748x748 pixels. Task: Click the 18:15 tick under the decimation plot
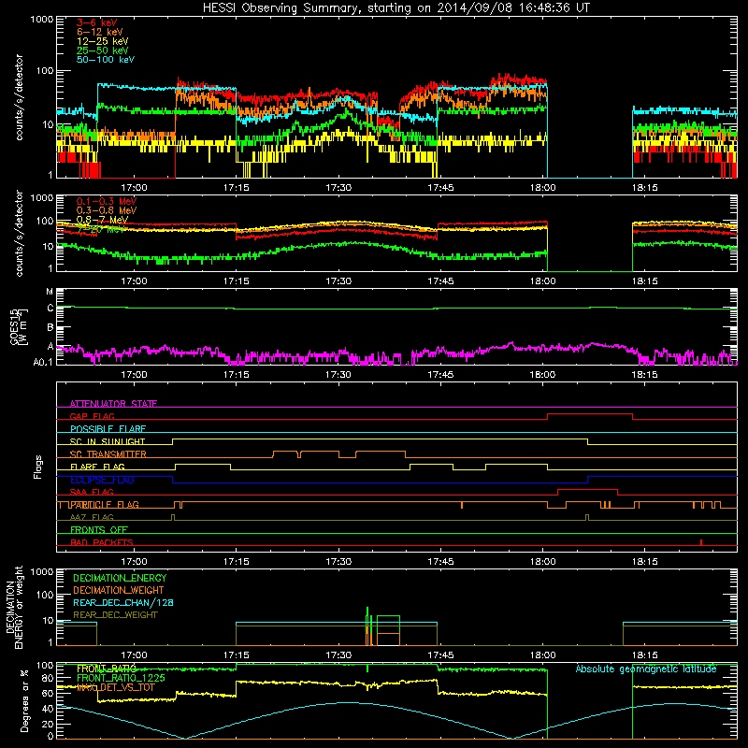pyautogui.click(x=644, y=655)
